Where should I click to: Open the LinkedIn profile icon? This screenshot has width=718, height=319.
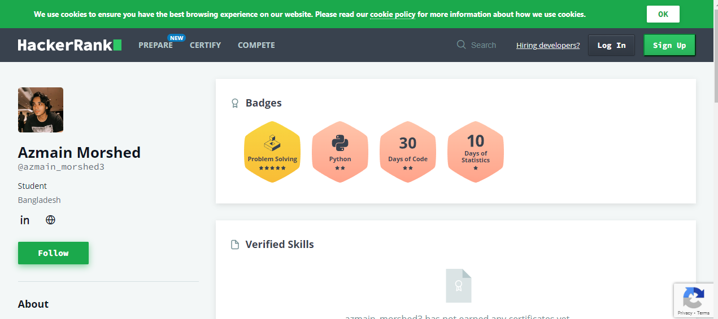click(25, 220)
